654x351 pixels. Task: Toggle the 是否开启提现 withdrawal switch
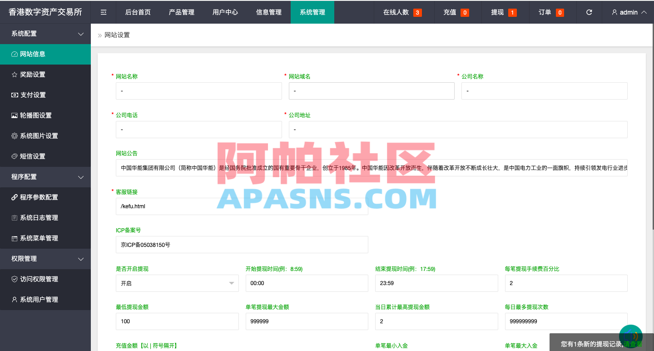click(177, 283)
